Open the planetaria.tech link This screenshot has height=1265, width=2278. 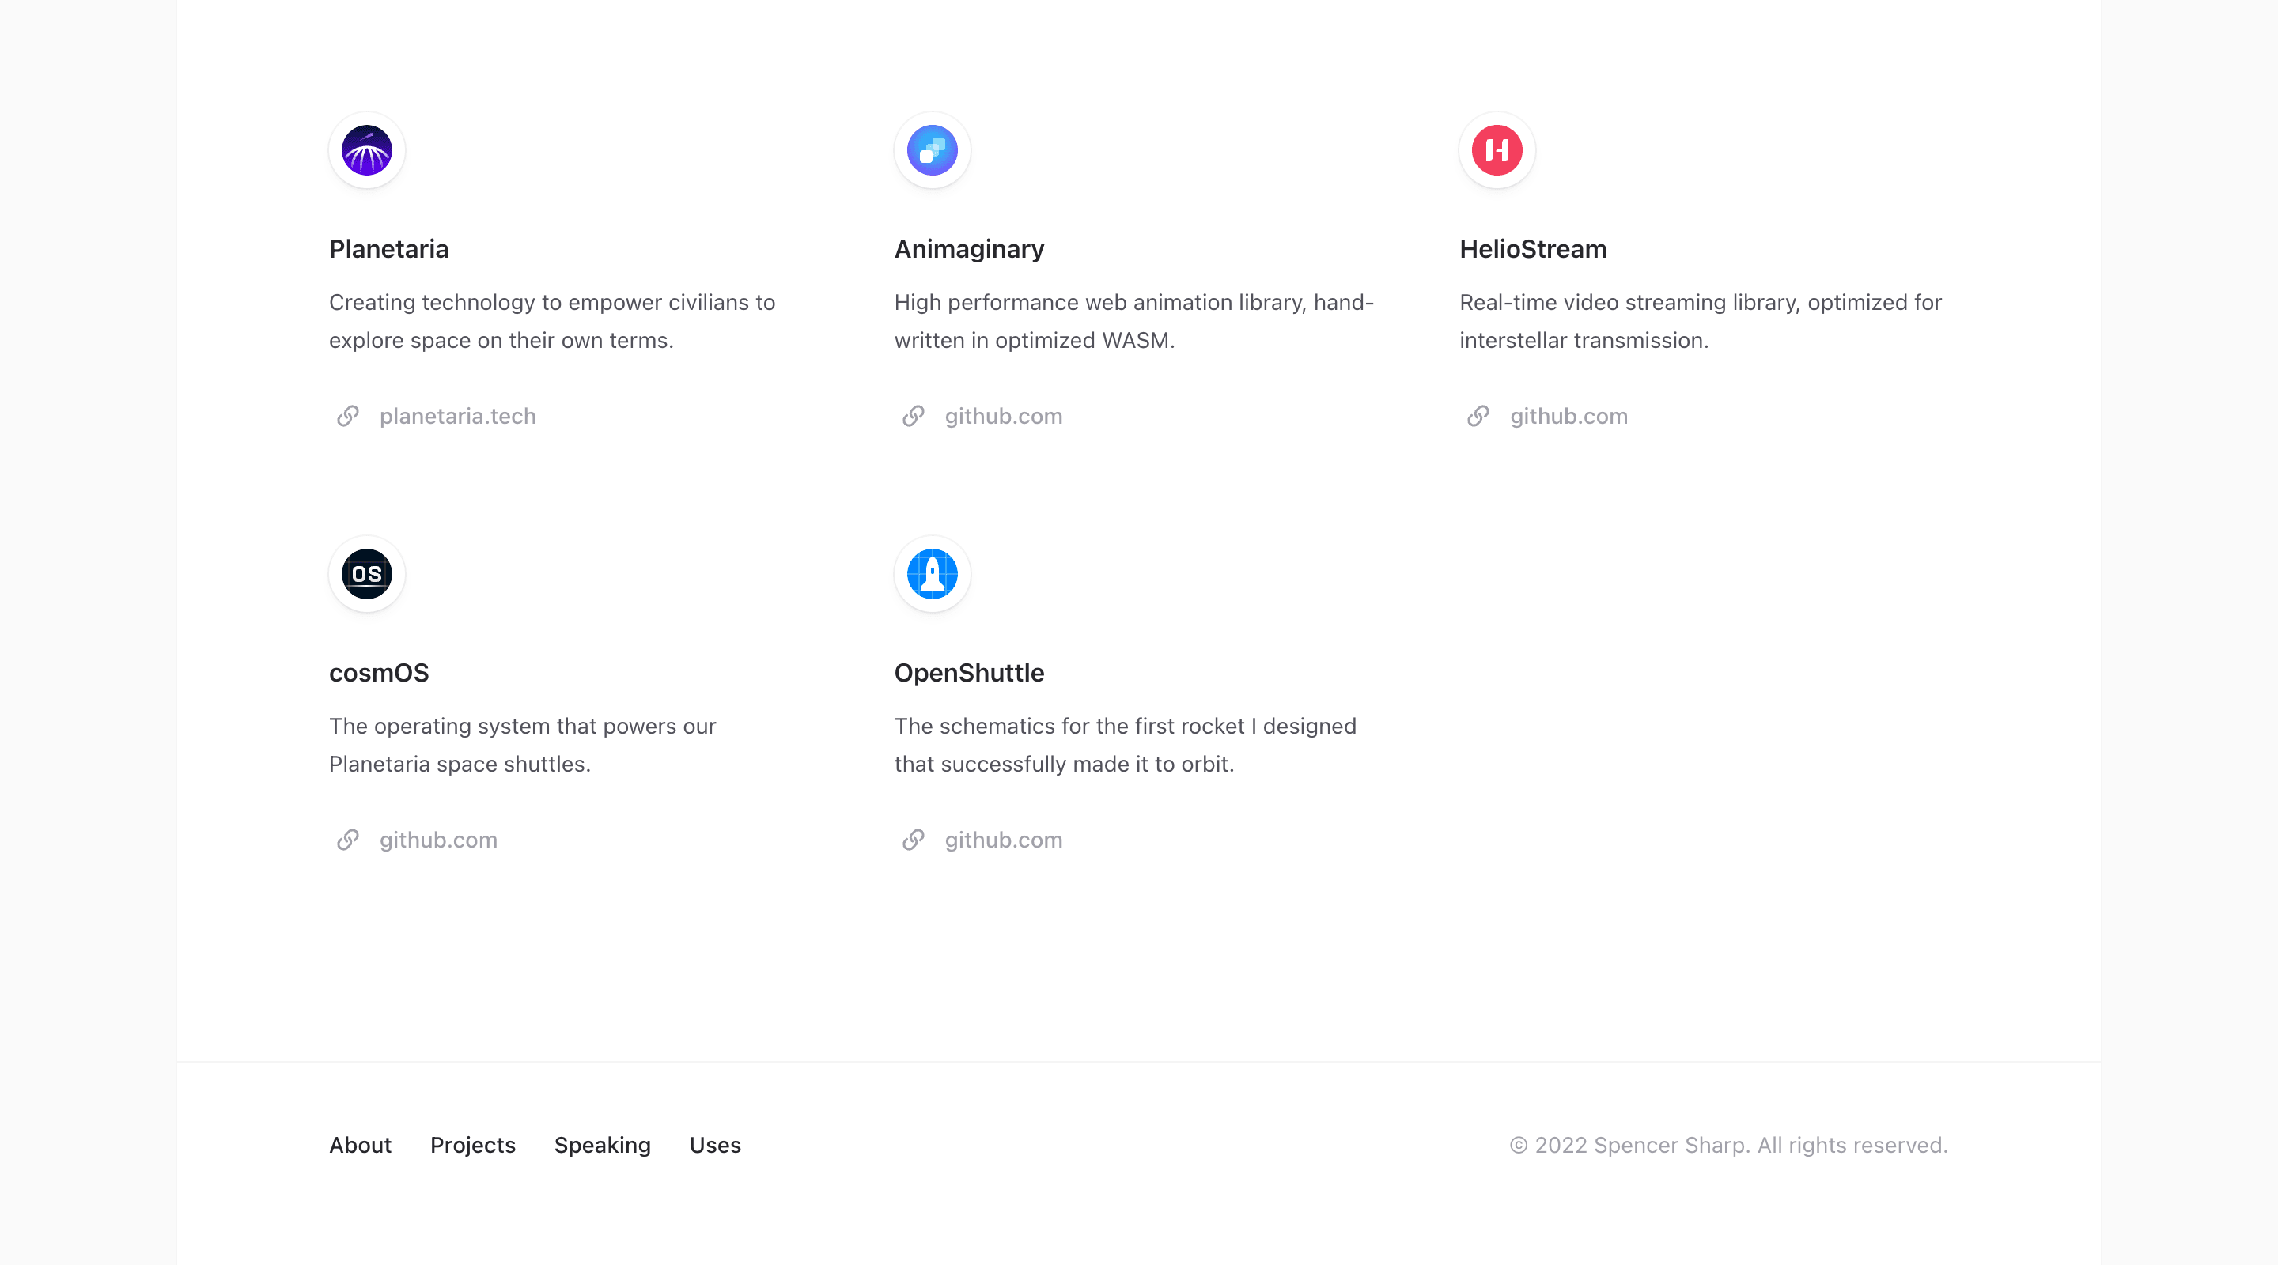click(x=457, y=416)
